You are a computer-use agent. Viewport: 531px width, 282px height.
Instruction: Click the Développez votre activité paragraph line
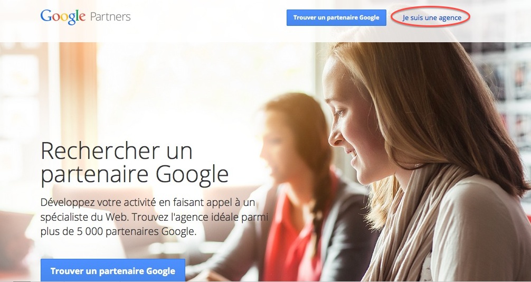(x=148, y=202)
